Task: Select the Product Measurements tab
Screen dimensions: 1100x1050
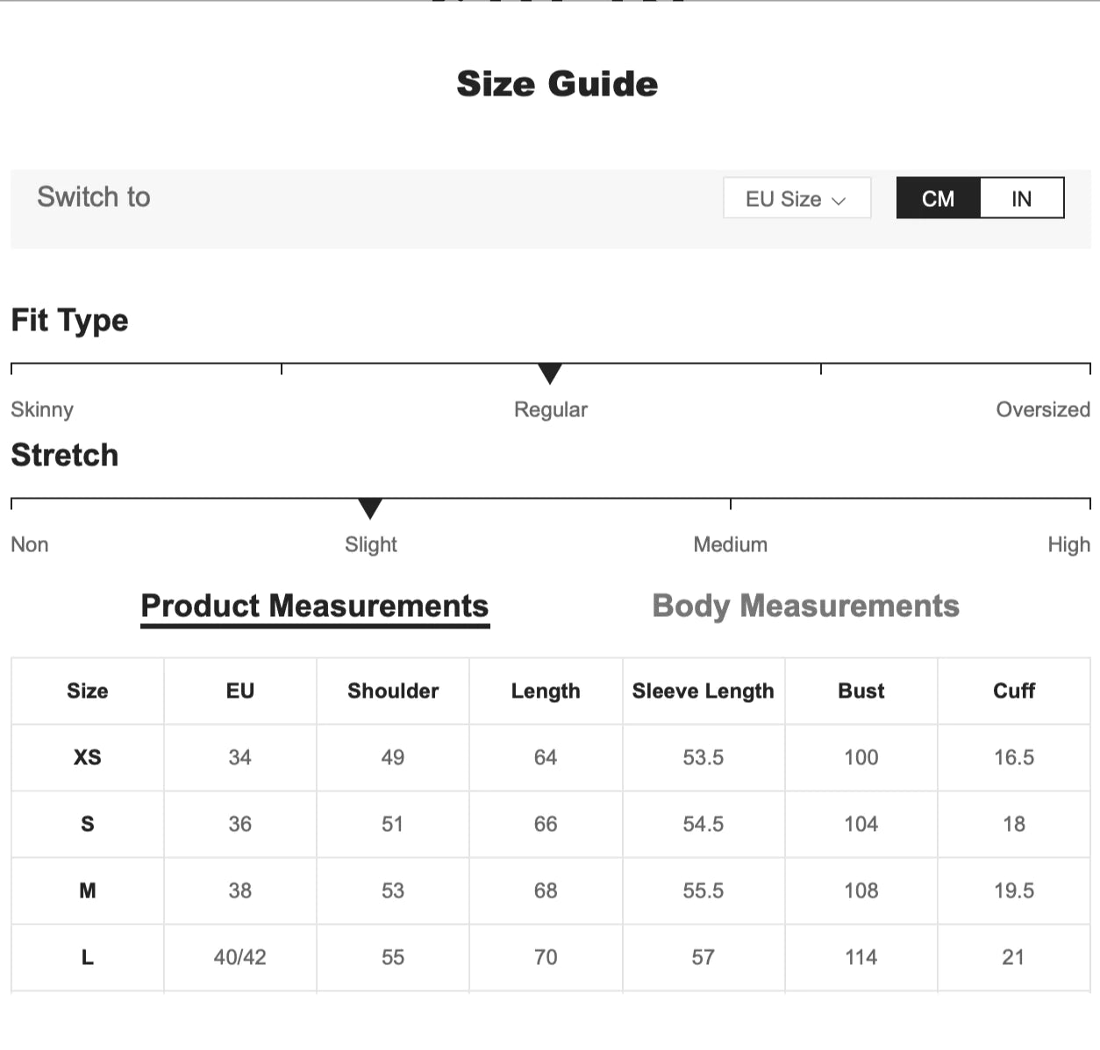Action: (315, 607)
